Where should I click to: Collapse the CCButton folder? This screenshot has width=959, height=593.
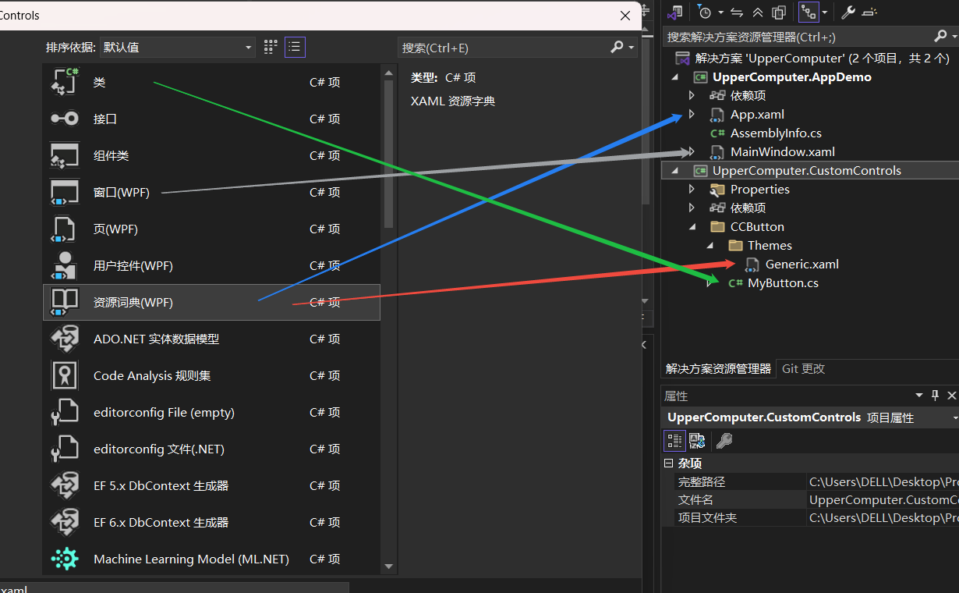692,227
